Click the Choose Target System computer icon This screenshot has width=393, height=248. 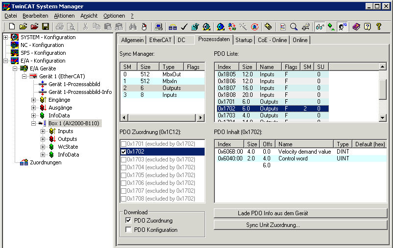pos(159,26)
